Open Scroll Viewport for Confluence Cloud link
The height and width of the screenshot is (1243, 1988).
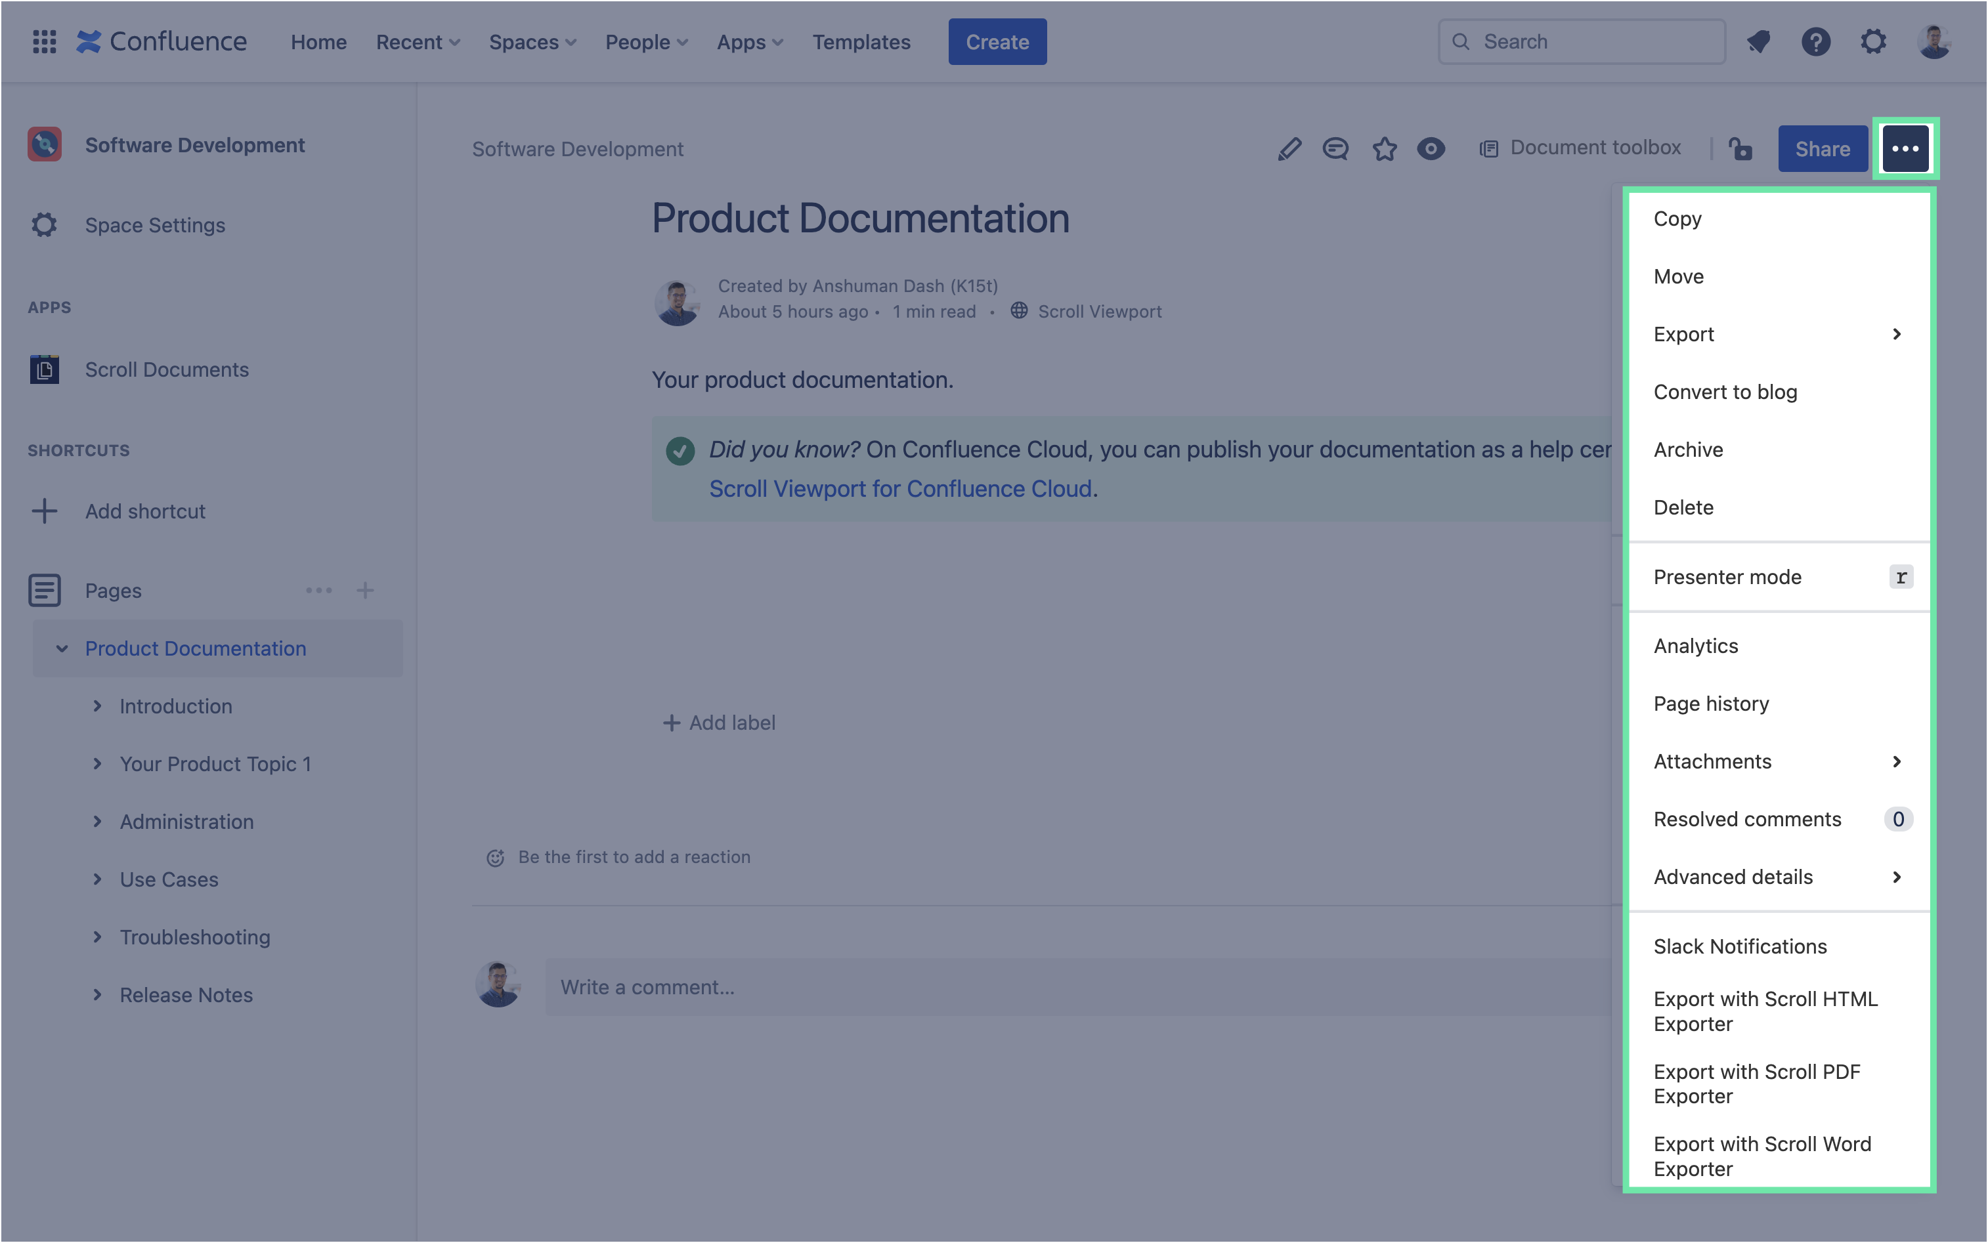[x=900, y=489]
